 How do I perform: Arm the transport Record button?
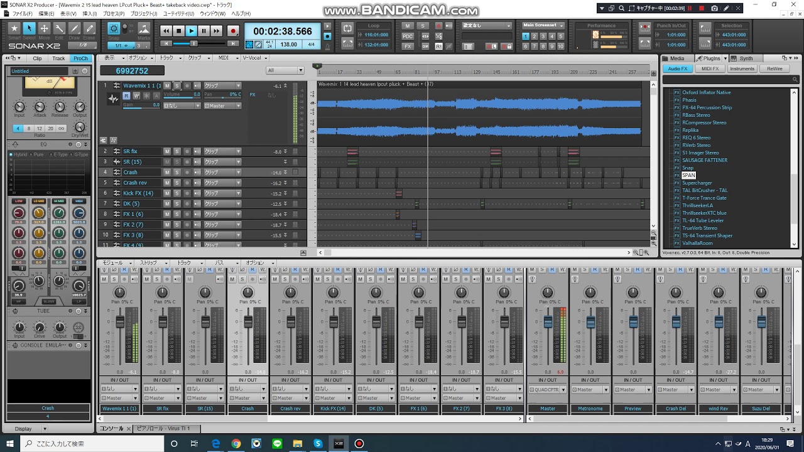pyautogui.click(x=233, y=31)
